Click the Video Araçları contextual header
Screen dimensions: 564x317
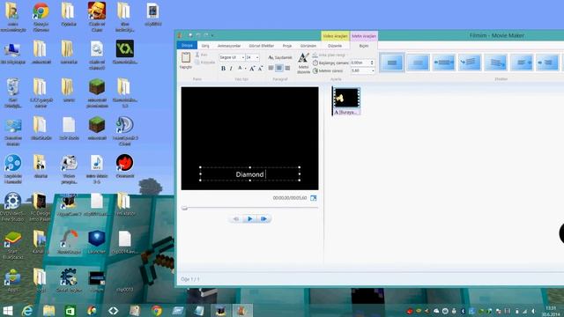click(x=335, y=36)
